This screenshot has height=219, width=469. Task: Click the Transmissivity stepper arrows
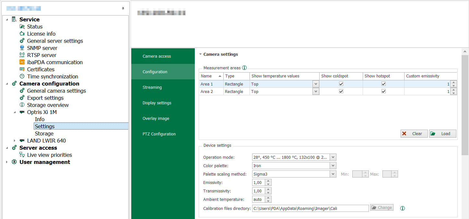coord(268,191)
